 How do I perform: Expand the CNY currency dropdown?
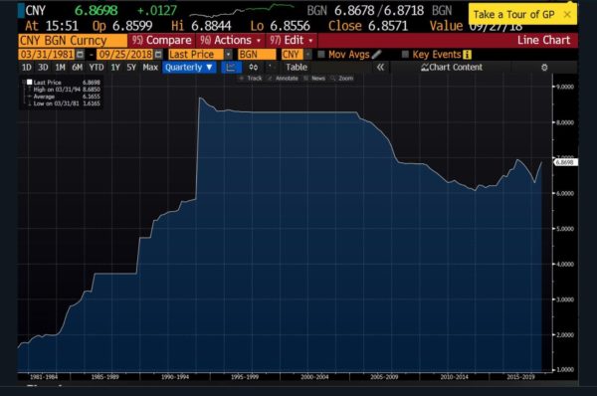(x=308, y=55)
